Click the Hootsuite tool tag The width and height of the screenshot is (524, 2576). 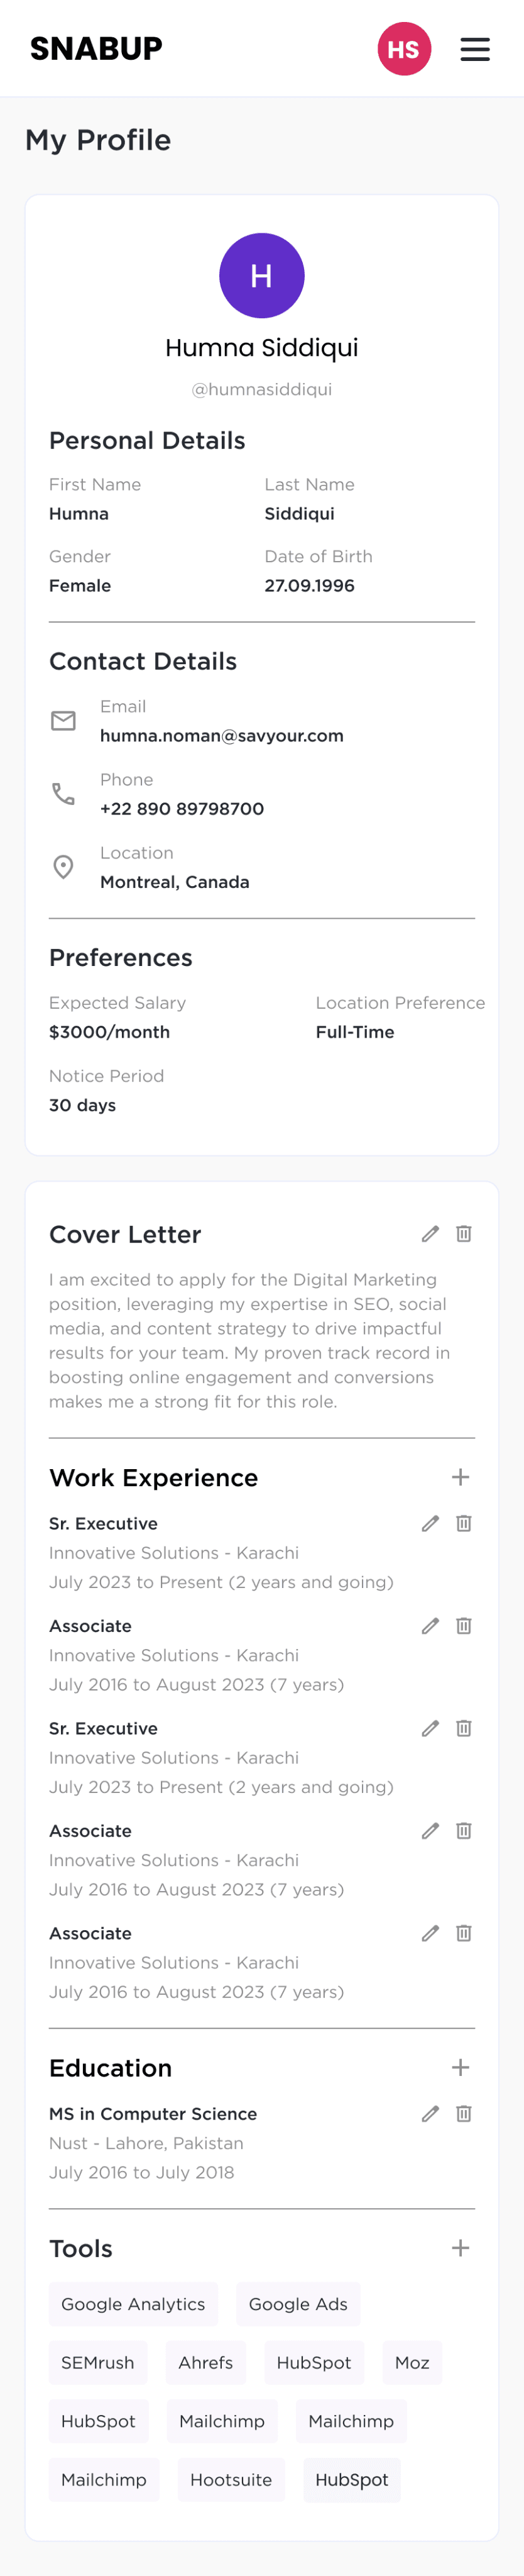tap(232, 2480)
